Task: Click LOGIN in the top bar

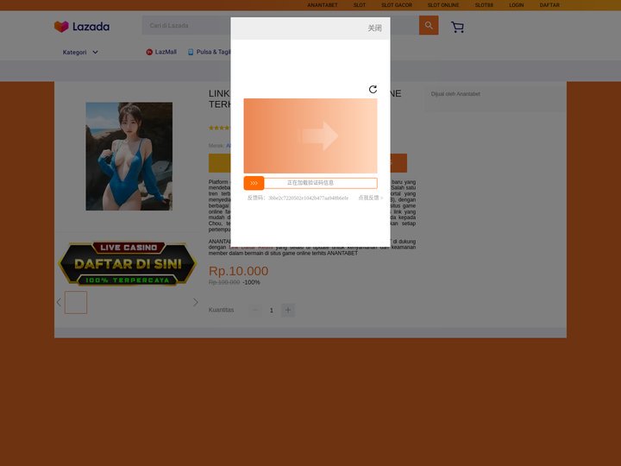Action: click(x=516, y=5)
